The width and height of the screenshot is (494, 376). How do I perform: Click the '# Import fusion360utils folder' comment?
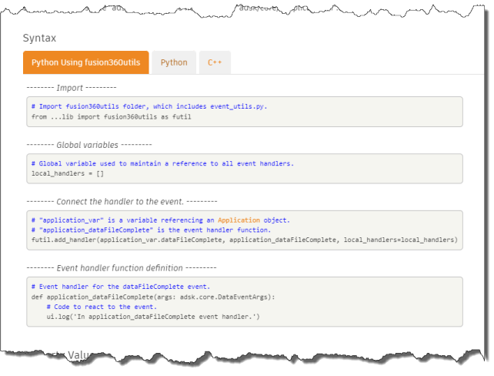149,106
